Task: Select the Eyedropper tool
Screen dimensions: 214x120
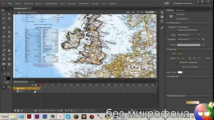Action: [9, 55]
